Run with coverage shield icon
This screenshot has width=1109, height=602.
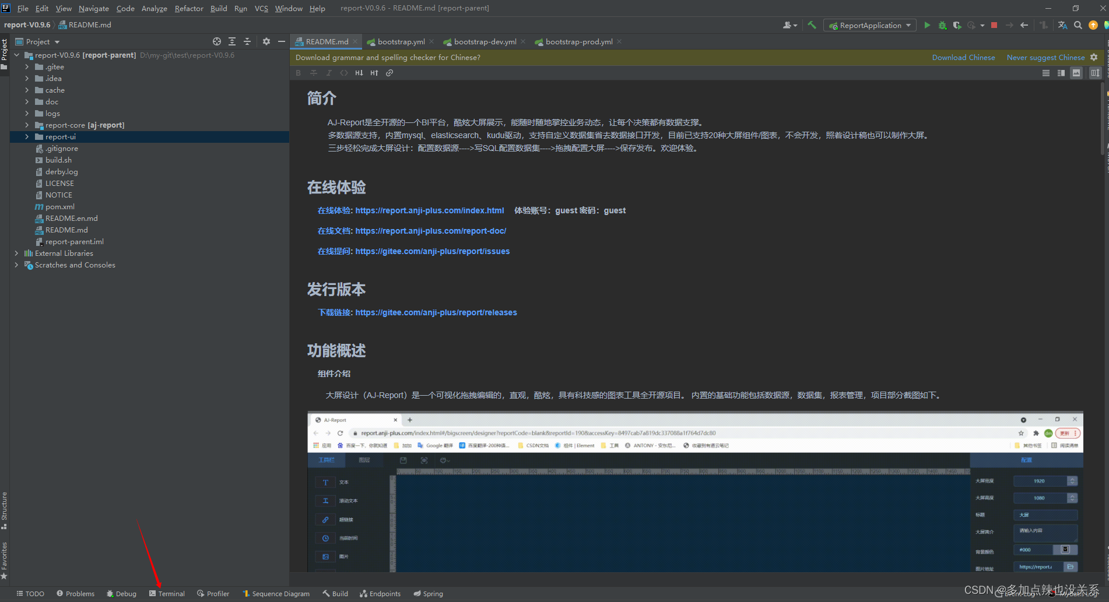click(957, 25)
